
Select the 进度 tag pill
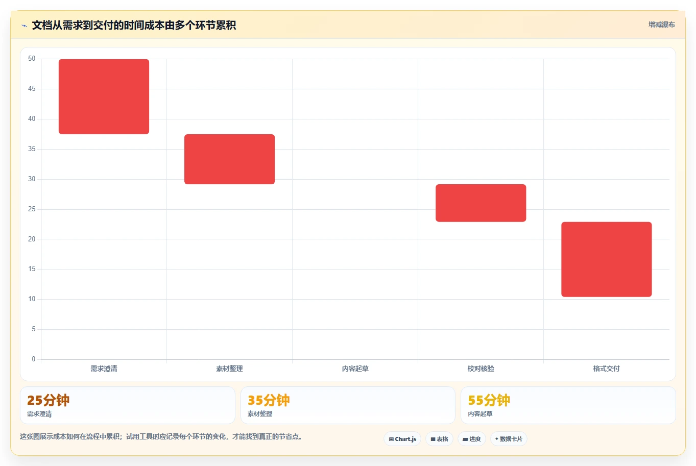(471, 439)
